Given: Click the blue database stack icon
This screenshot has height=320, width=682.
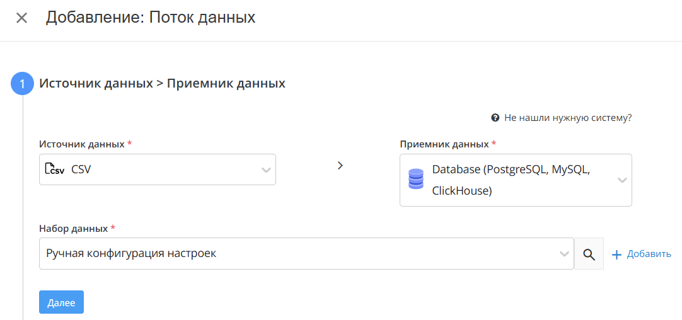Looking at the screenshot, I should (x=416, y=179).
